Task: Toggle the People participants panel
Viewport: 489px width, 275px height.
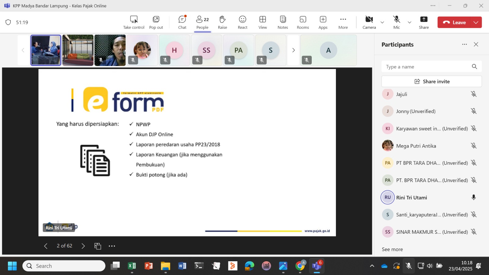Action: [202, 22]
